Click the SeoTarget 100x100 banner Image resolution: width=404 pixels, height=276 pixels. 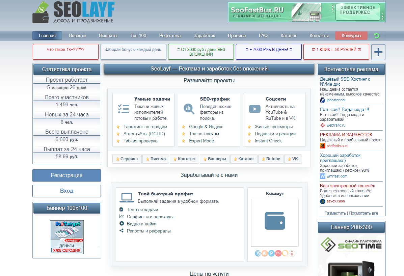[x=67, y=237]
